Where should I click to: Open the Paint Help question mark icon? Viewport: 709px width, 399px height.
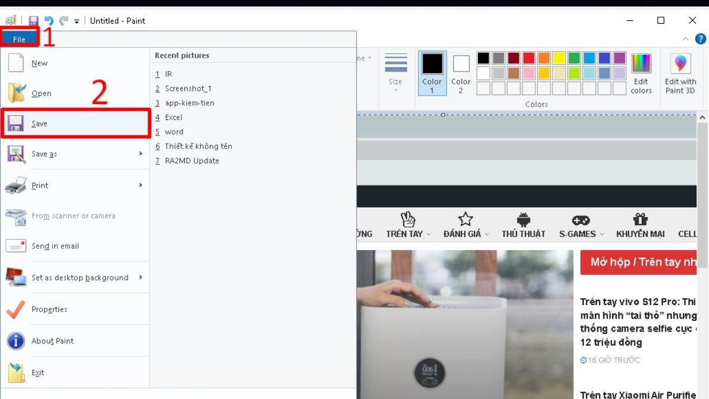pyautogui.click(x=700, y=39)
